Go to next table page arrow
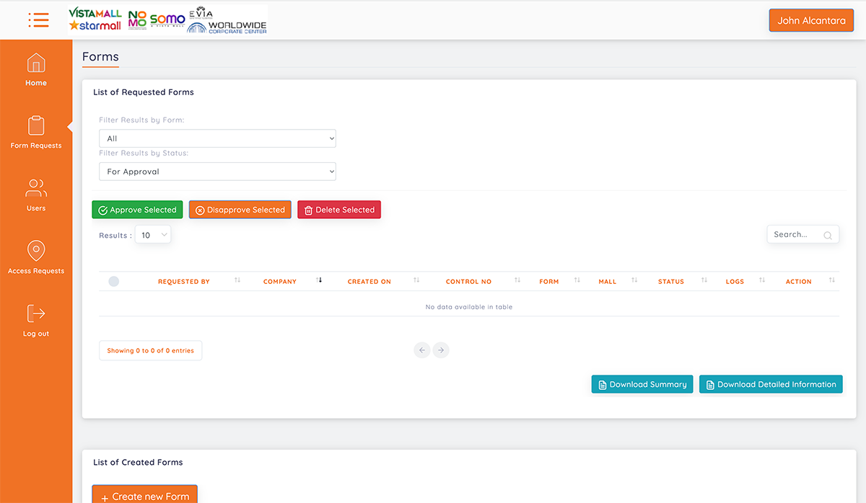Image resolution: width=866 pixels, height=503 pixels. tap(441, 350)
